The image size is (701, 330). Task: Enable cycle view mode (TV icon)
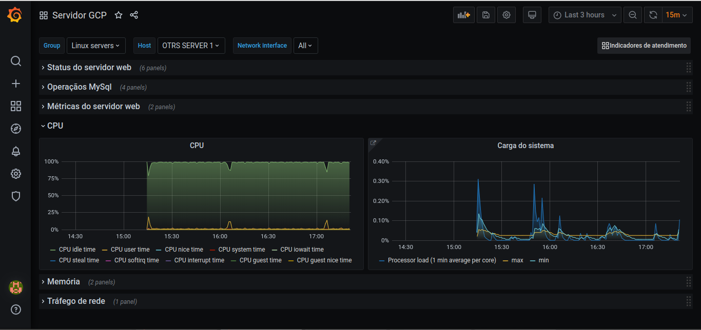tap(532, 14)
